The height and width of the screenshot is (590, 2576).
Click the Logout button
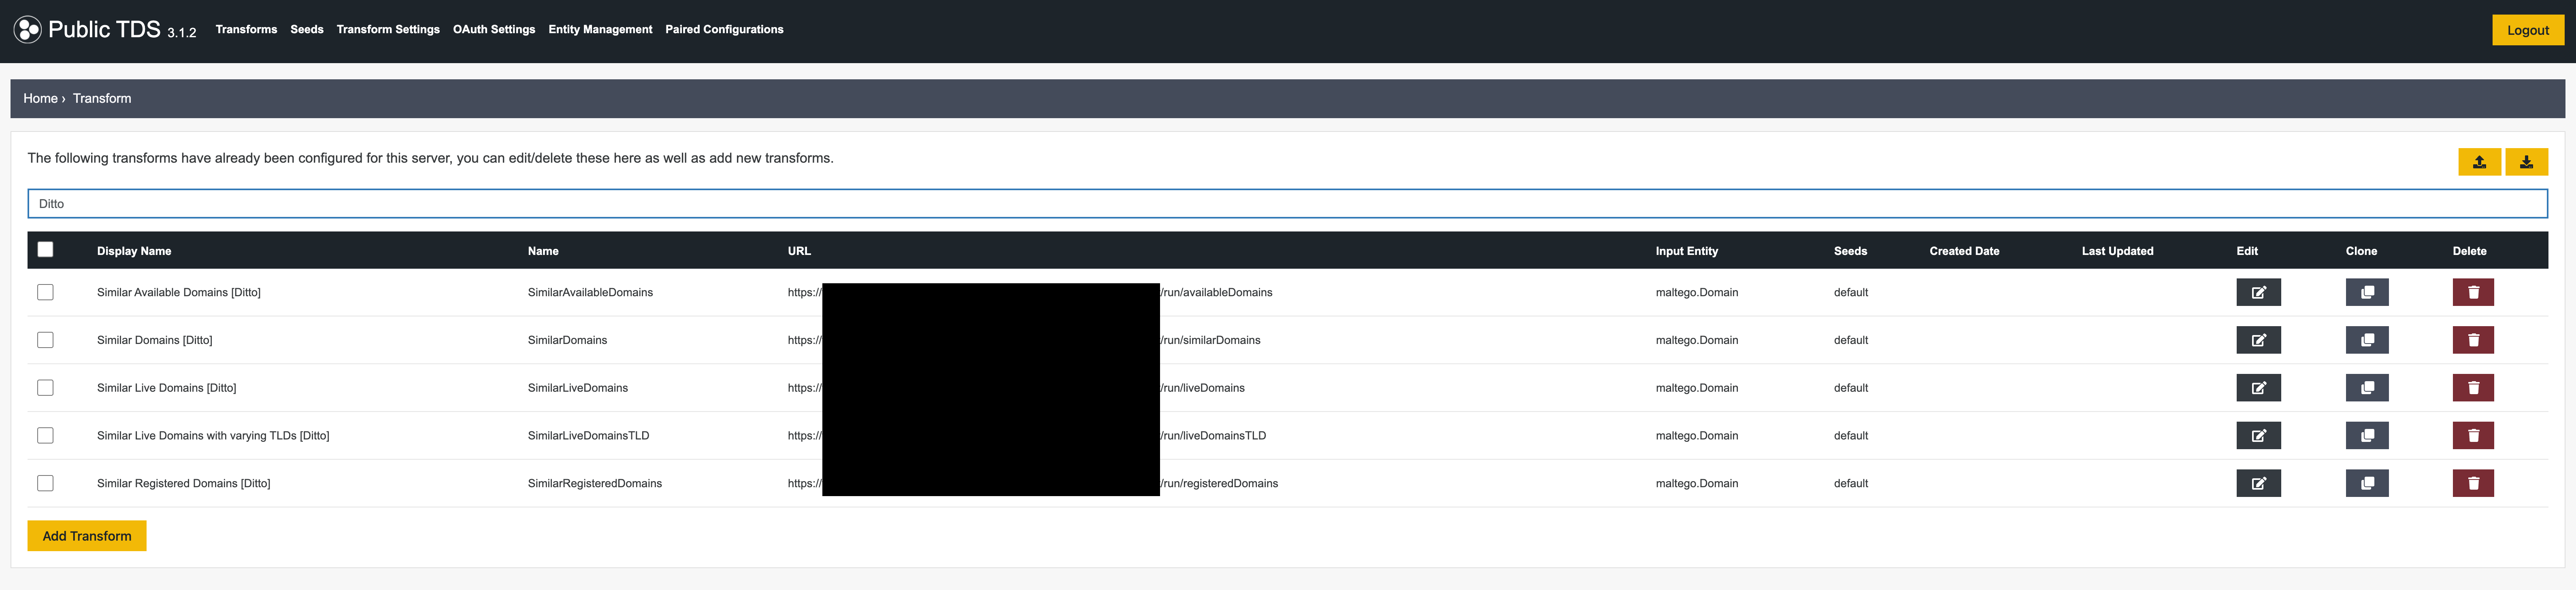pyautogui.click(x=2528, y=30)
